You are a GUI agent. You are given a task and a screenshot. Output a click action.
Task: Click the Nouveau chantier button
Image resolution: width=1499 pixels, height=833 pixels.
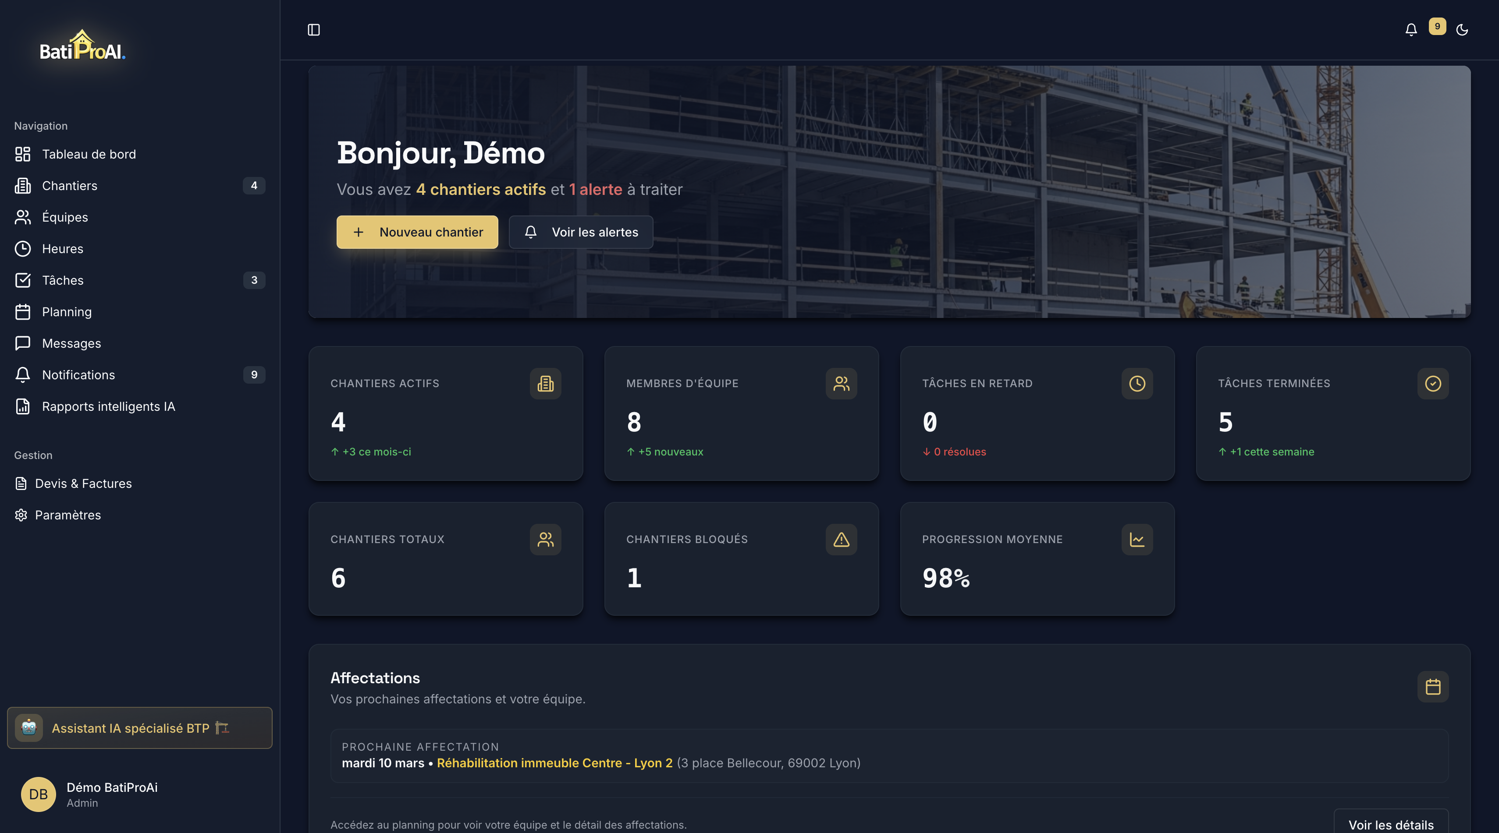point(417,232)
